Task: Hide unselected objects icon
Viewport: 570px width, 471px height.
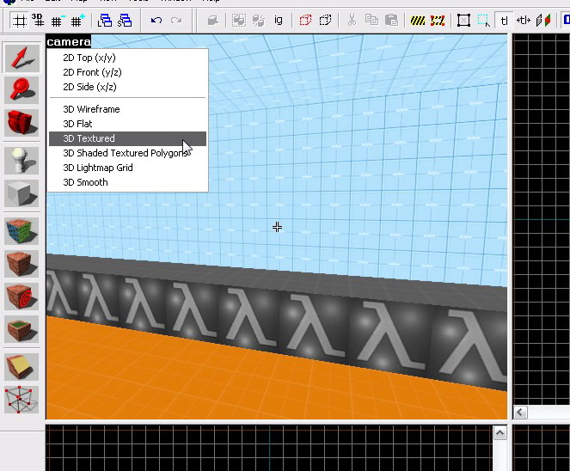Action: pyautogui.click(x=325, y=21)
